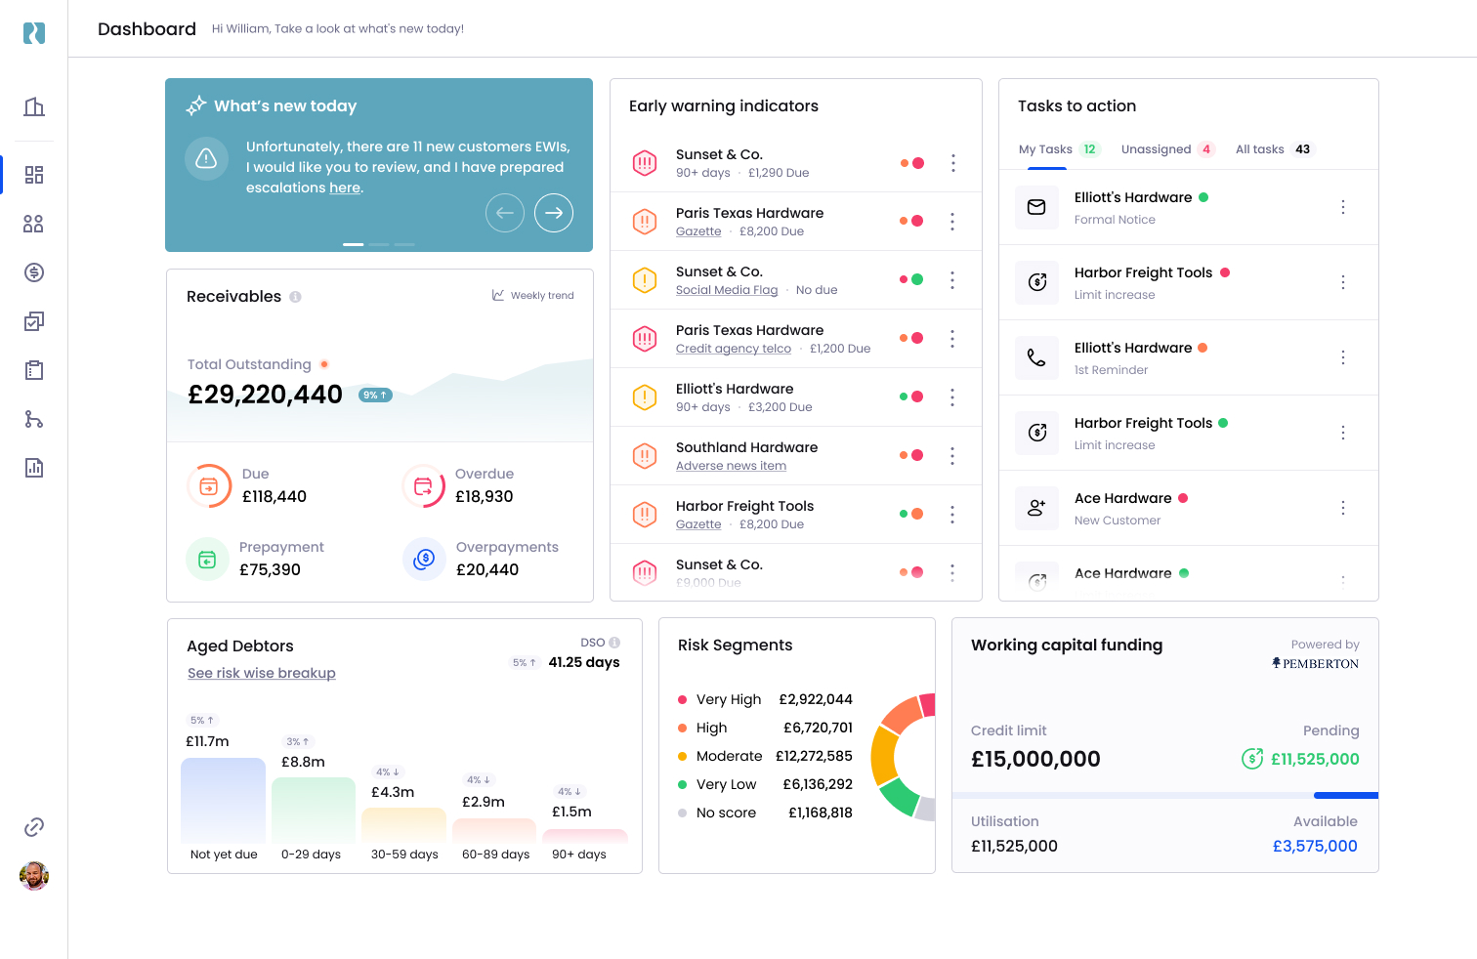This screenshot has width=1477, height=959.
Task: Switch to Unassigned tab
Action: tap(1167, 149)
